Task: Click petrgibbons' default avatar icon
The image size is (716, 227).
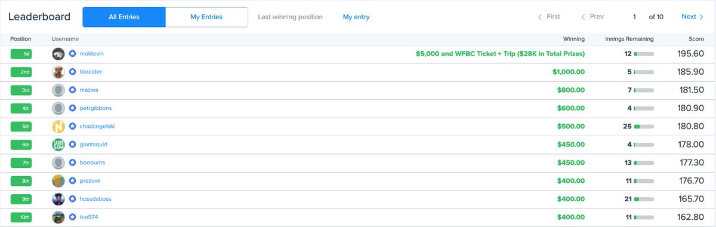Action: point(58,108)
